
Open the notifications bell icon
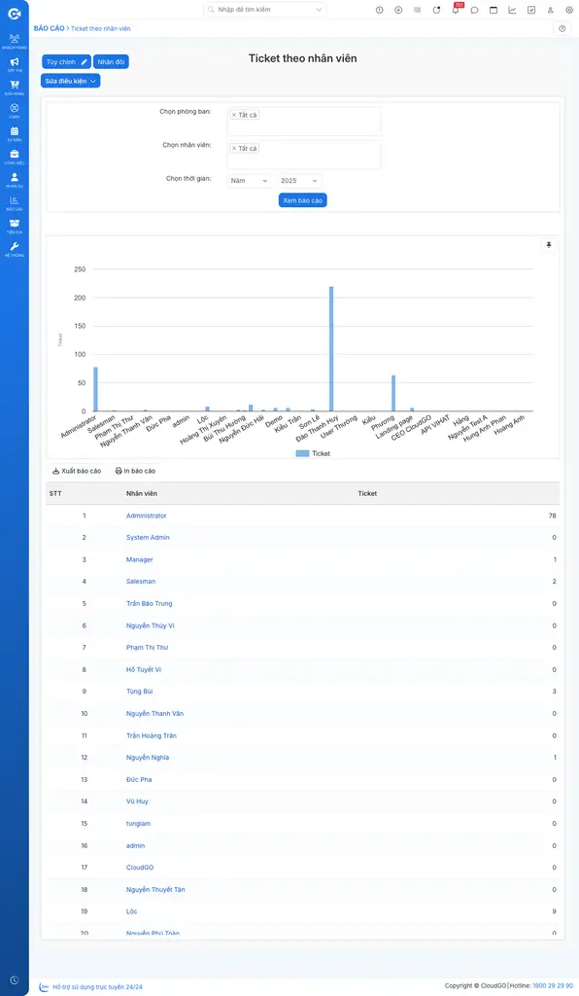pos(456,10)
